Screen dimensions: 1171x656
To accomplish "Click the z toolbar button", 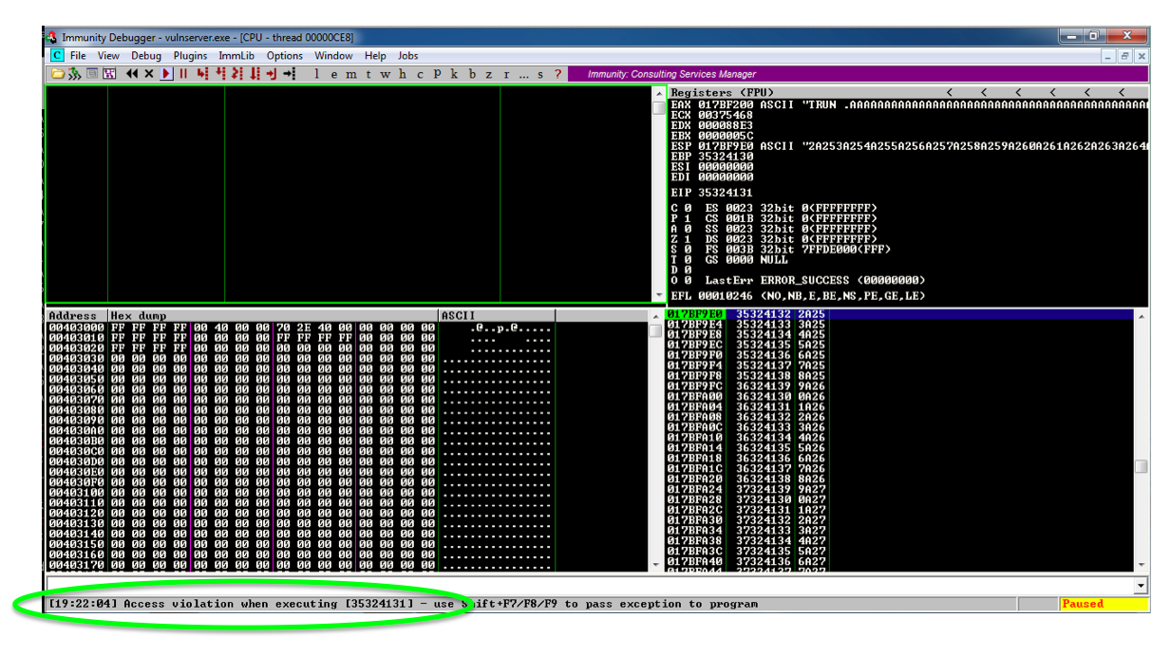I will [x=488, y=74].
